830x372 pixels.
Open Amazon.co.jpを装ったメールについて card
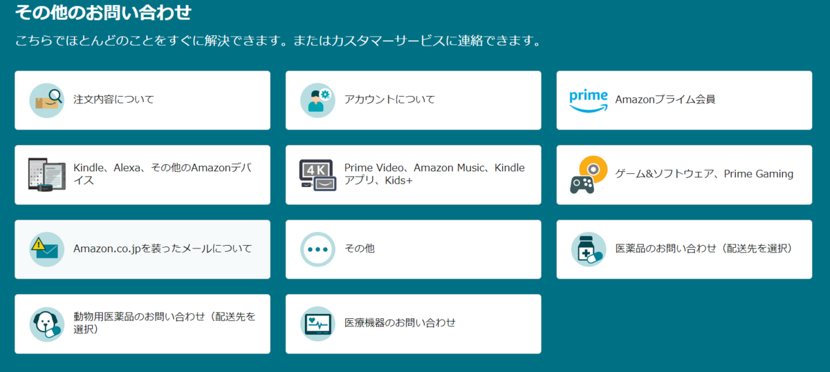point(142,249)
